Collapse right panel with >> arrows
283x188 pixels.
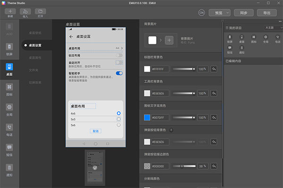click(x=280, y=22)
